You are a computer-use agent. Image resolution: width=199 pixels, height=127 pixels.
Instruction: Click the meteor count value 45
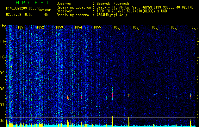[x=46, y=15]
